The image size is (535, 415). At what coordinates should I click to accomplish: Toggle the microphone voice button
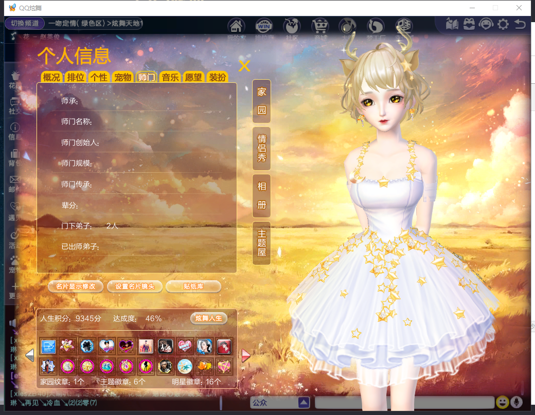516,402
